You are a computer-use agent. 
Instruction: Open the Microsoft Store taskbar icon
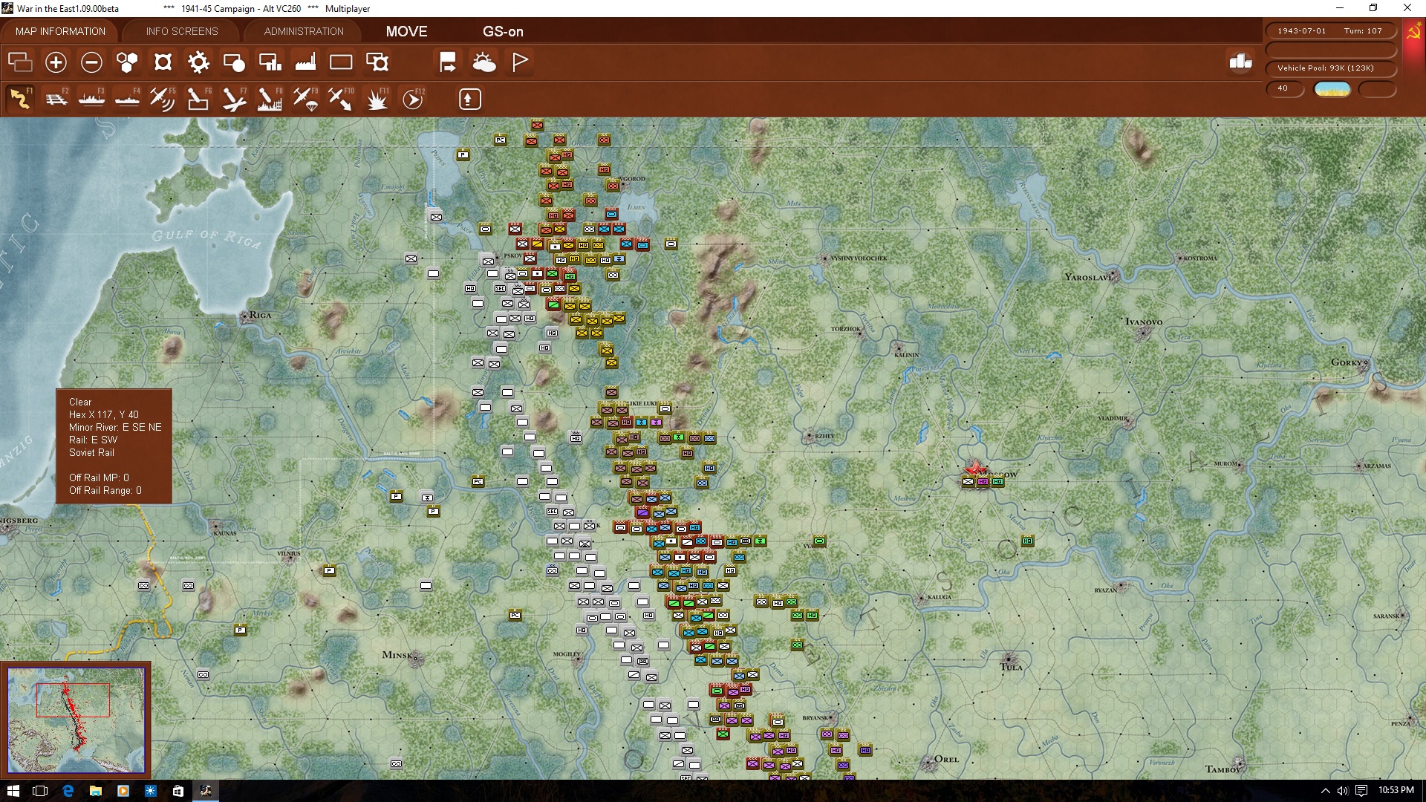[178, 791]
